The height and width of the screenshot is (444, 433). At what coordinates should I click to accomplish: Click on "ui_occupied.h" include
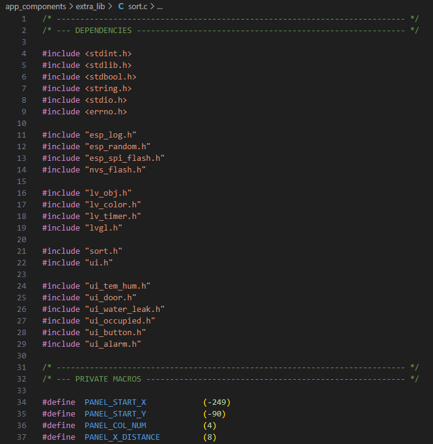point(120,321)
